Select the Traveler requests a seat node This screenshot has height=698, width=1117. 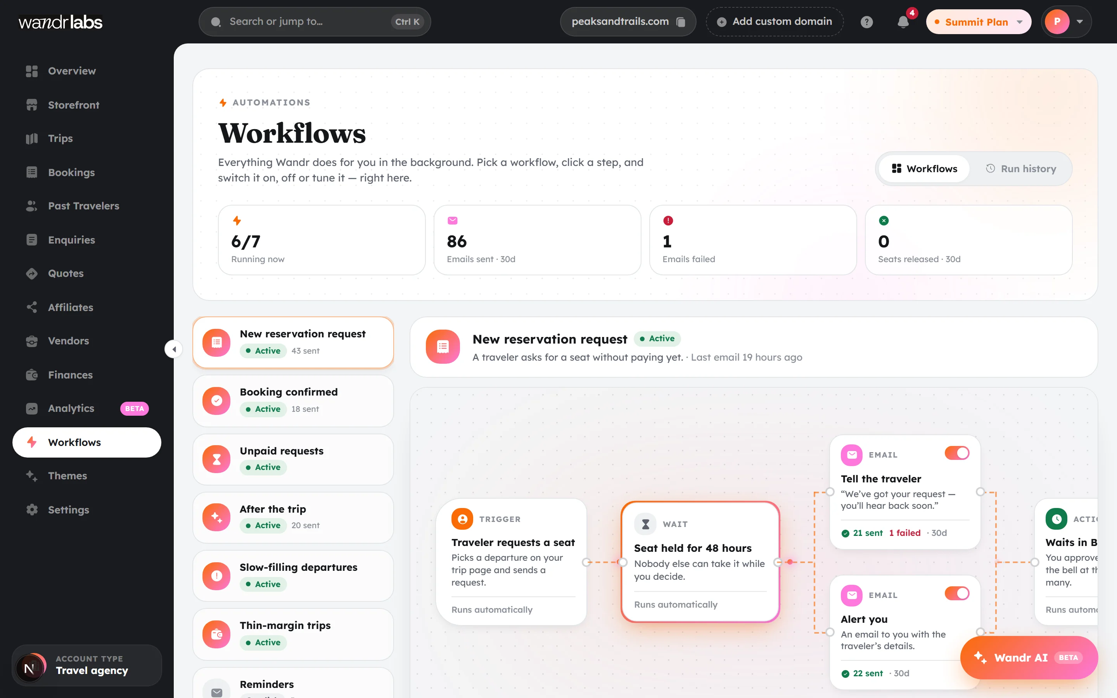point(511,562)
